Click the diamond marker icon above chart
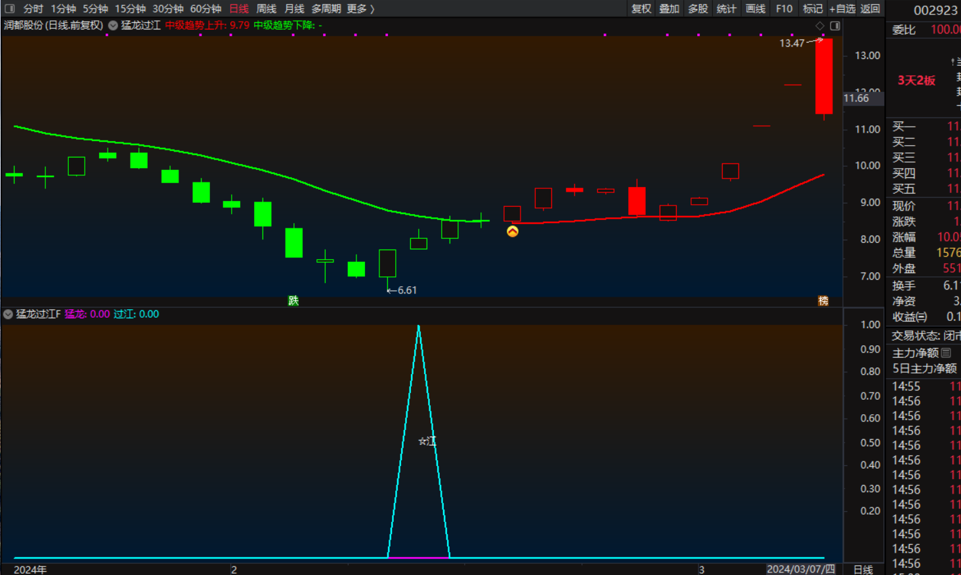This screenshot has width=961, height=575. [x=820, y=26]
